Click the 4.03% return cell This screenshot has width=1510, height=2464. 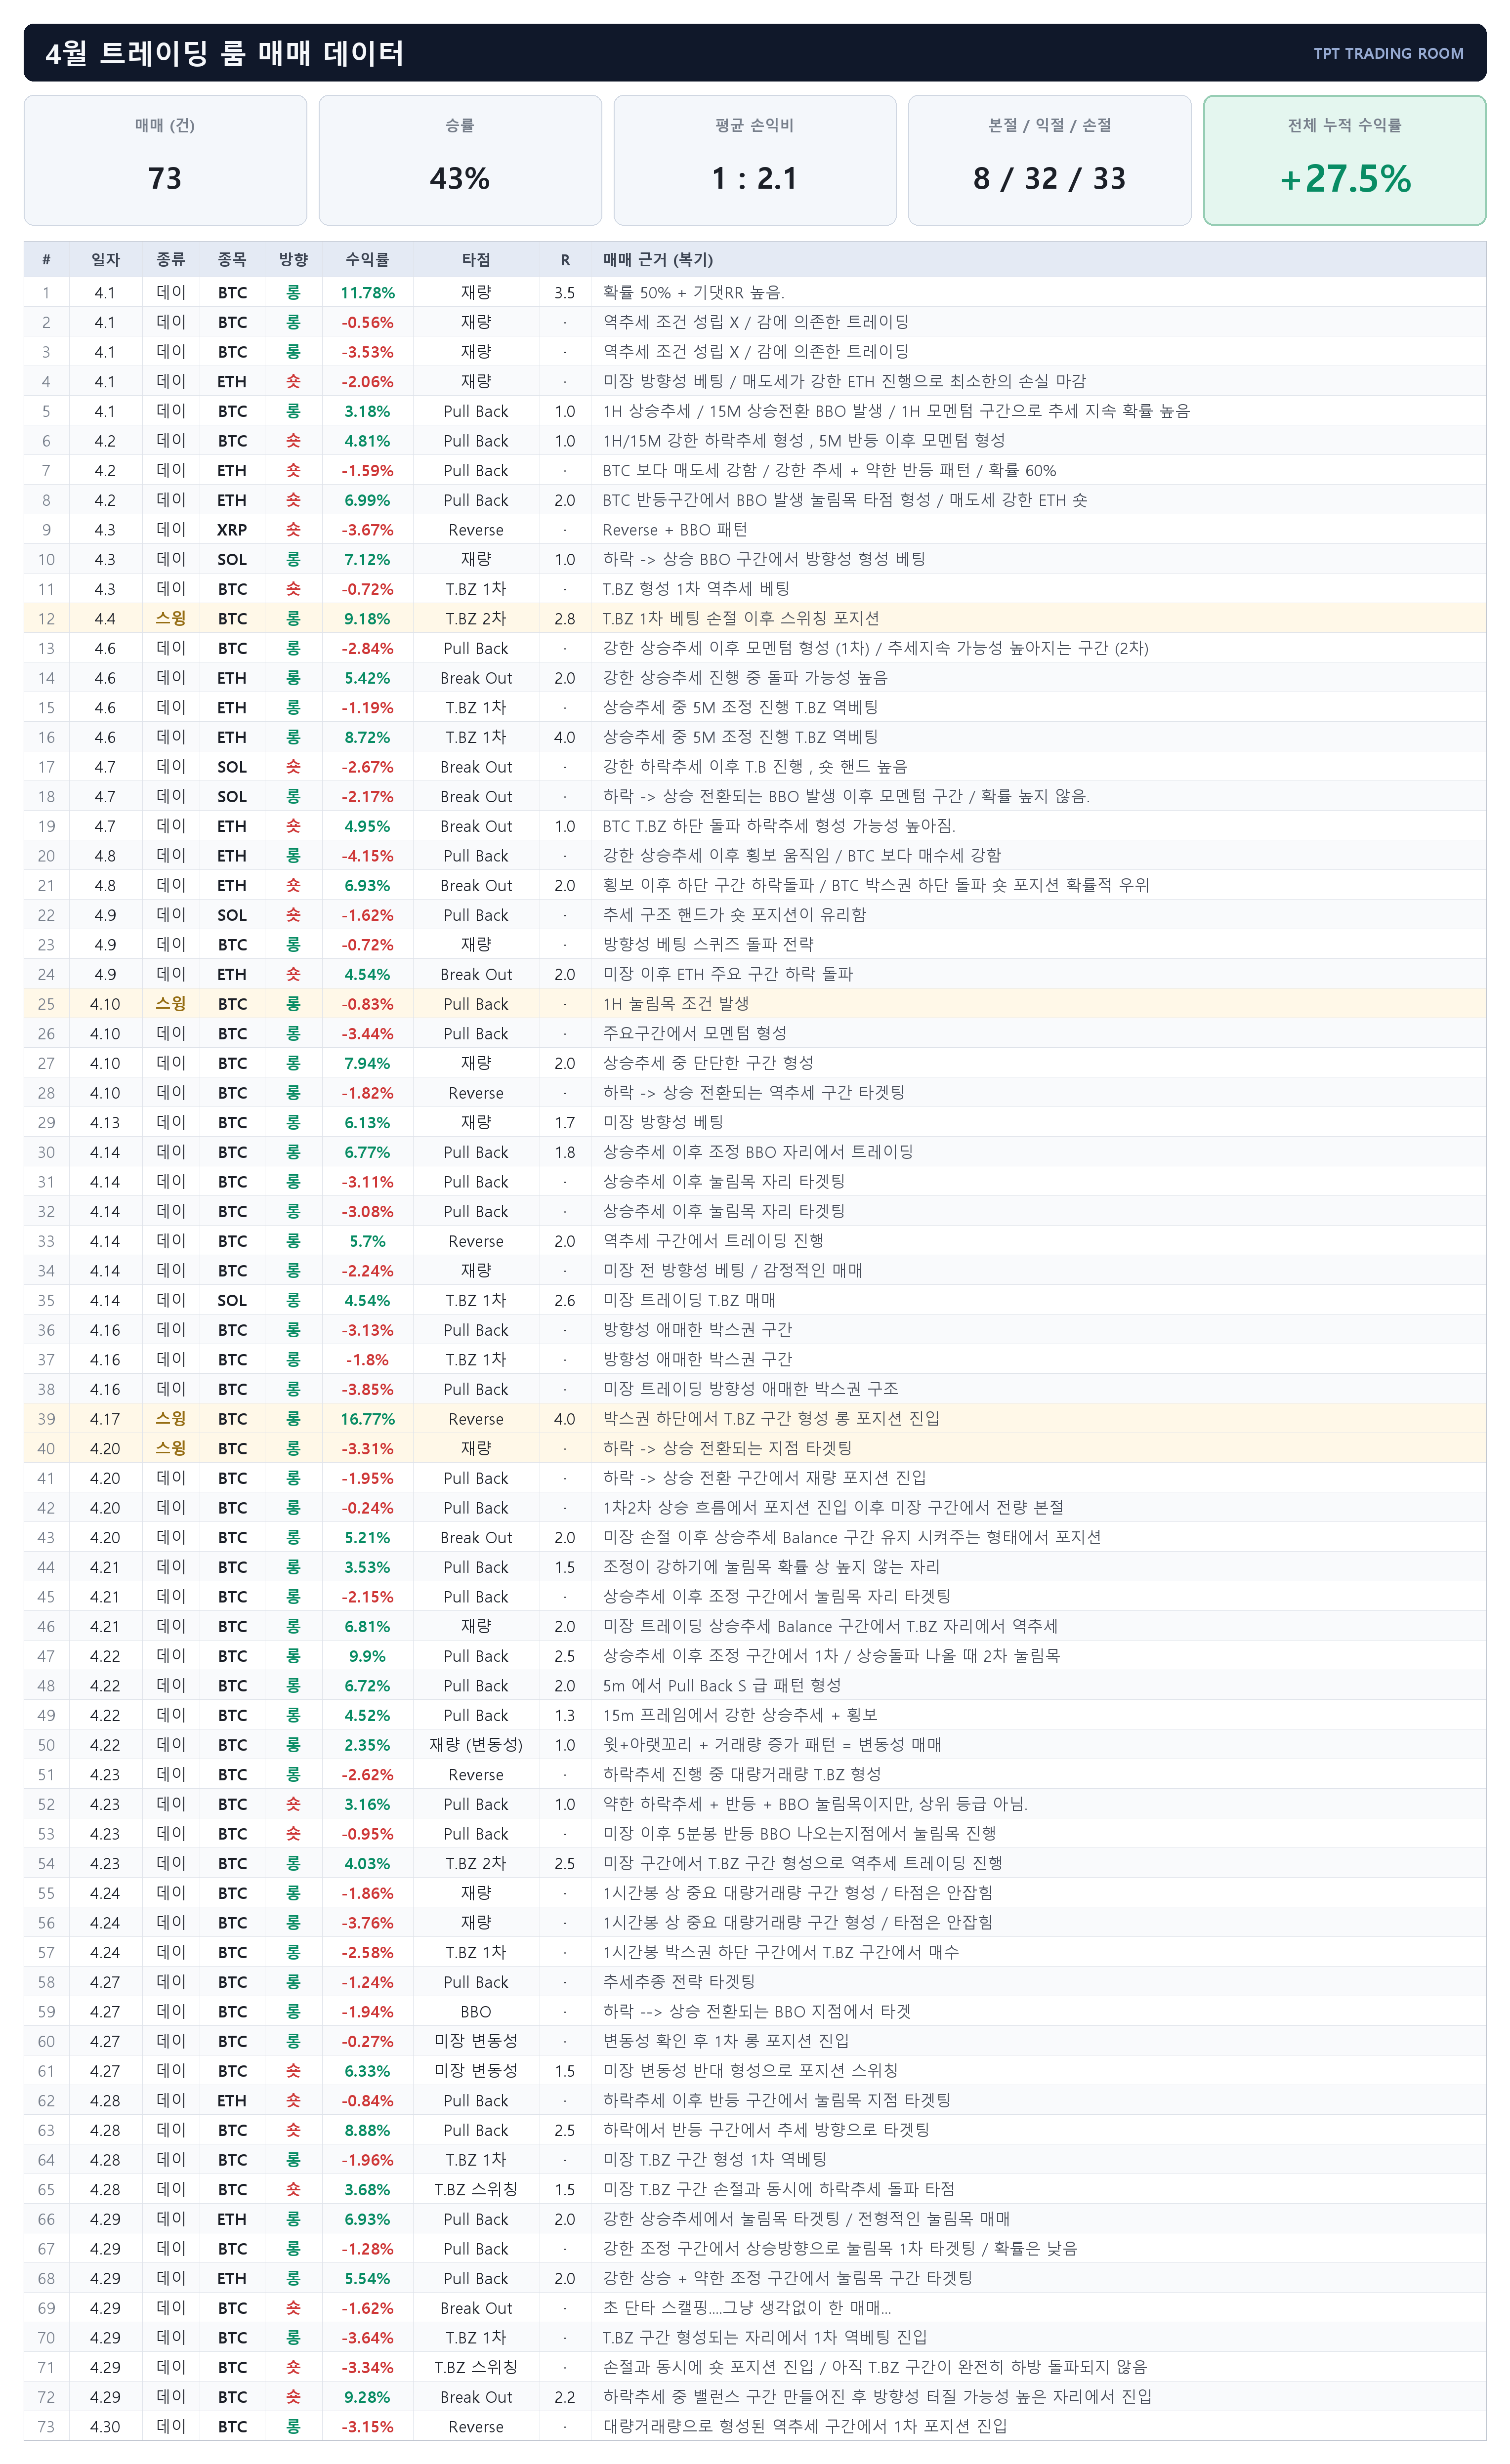(x=367, y=1864)
